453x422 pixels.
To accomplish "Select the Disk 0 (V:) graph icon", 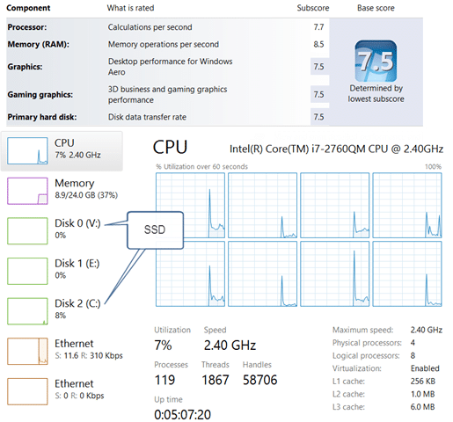I will coord(27,231).
